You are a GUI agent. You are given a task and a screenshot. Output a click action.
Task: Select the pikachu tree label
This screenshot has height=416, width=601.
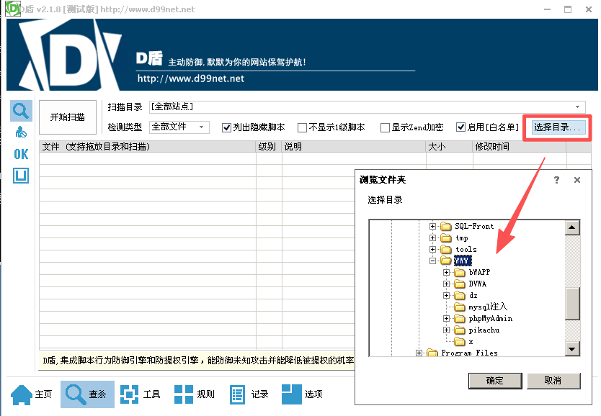click(484, 330)
